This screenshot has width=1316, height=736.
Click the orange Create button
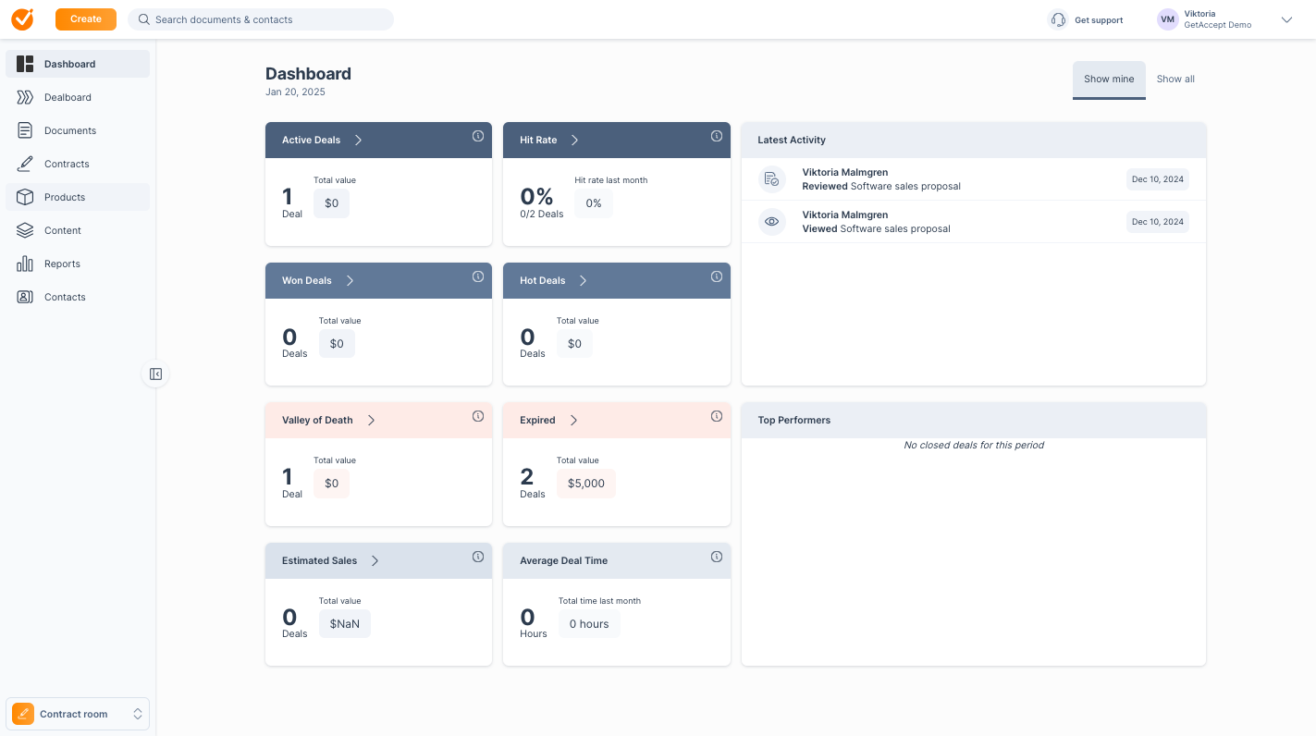tap(86, 19)
